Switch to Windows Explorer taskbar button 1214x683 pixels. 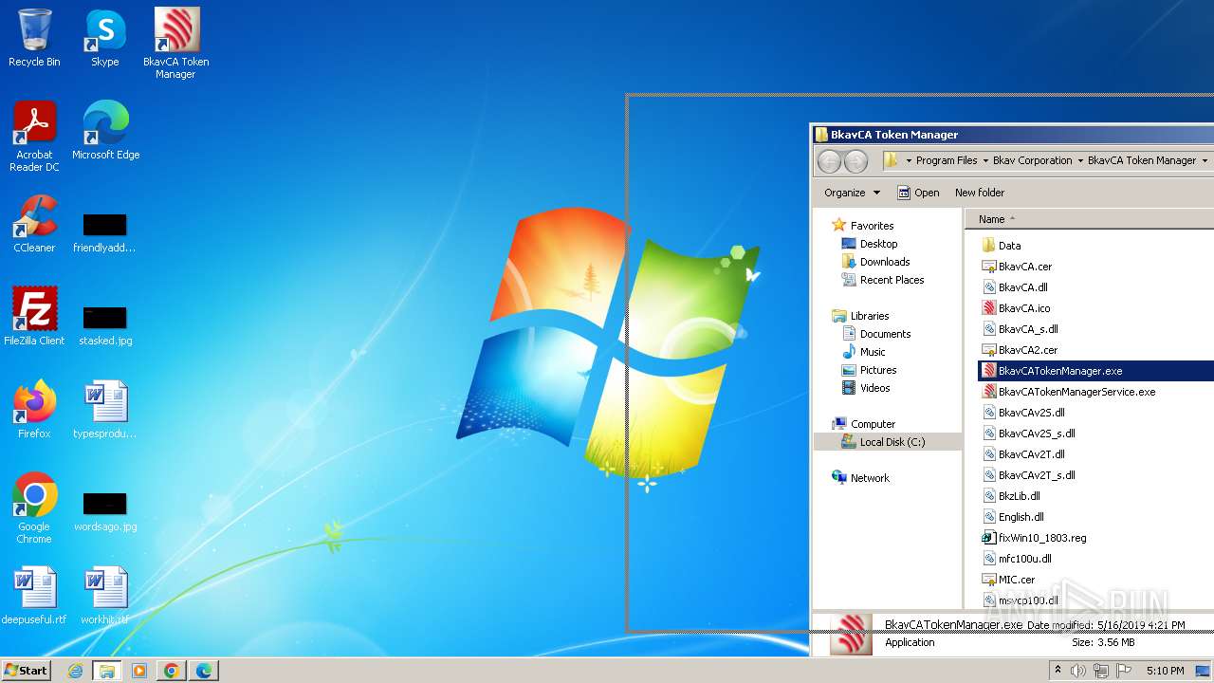click(107, 671)
